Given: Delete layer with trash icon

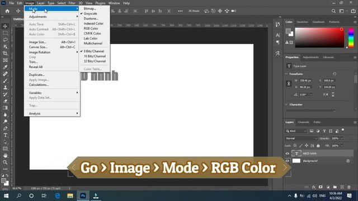Looking at the screenshot, I should [349, 187].
